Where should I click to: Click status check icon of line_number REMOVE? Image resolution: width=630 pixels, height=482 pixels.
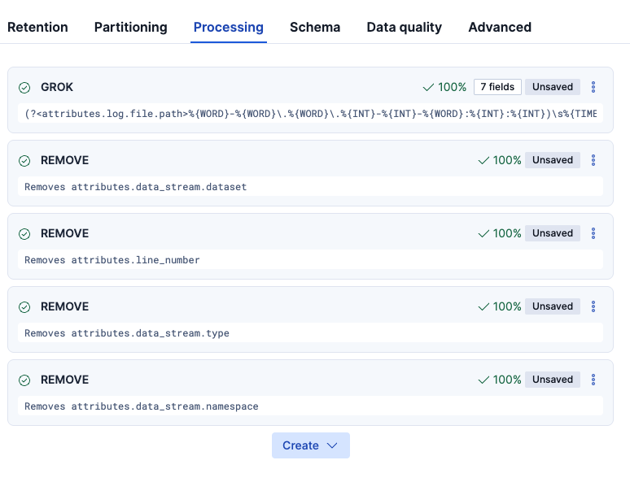(x=24, y=233)
